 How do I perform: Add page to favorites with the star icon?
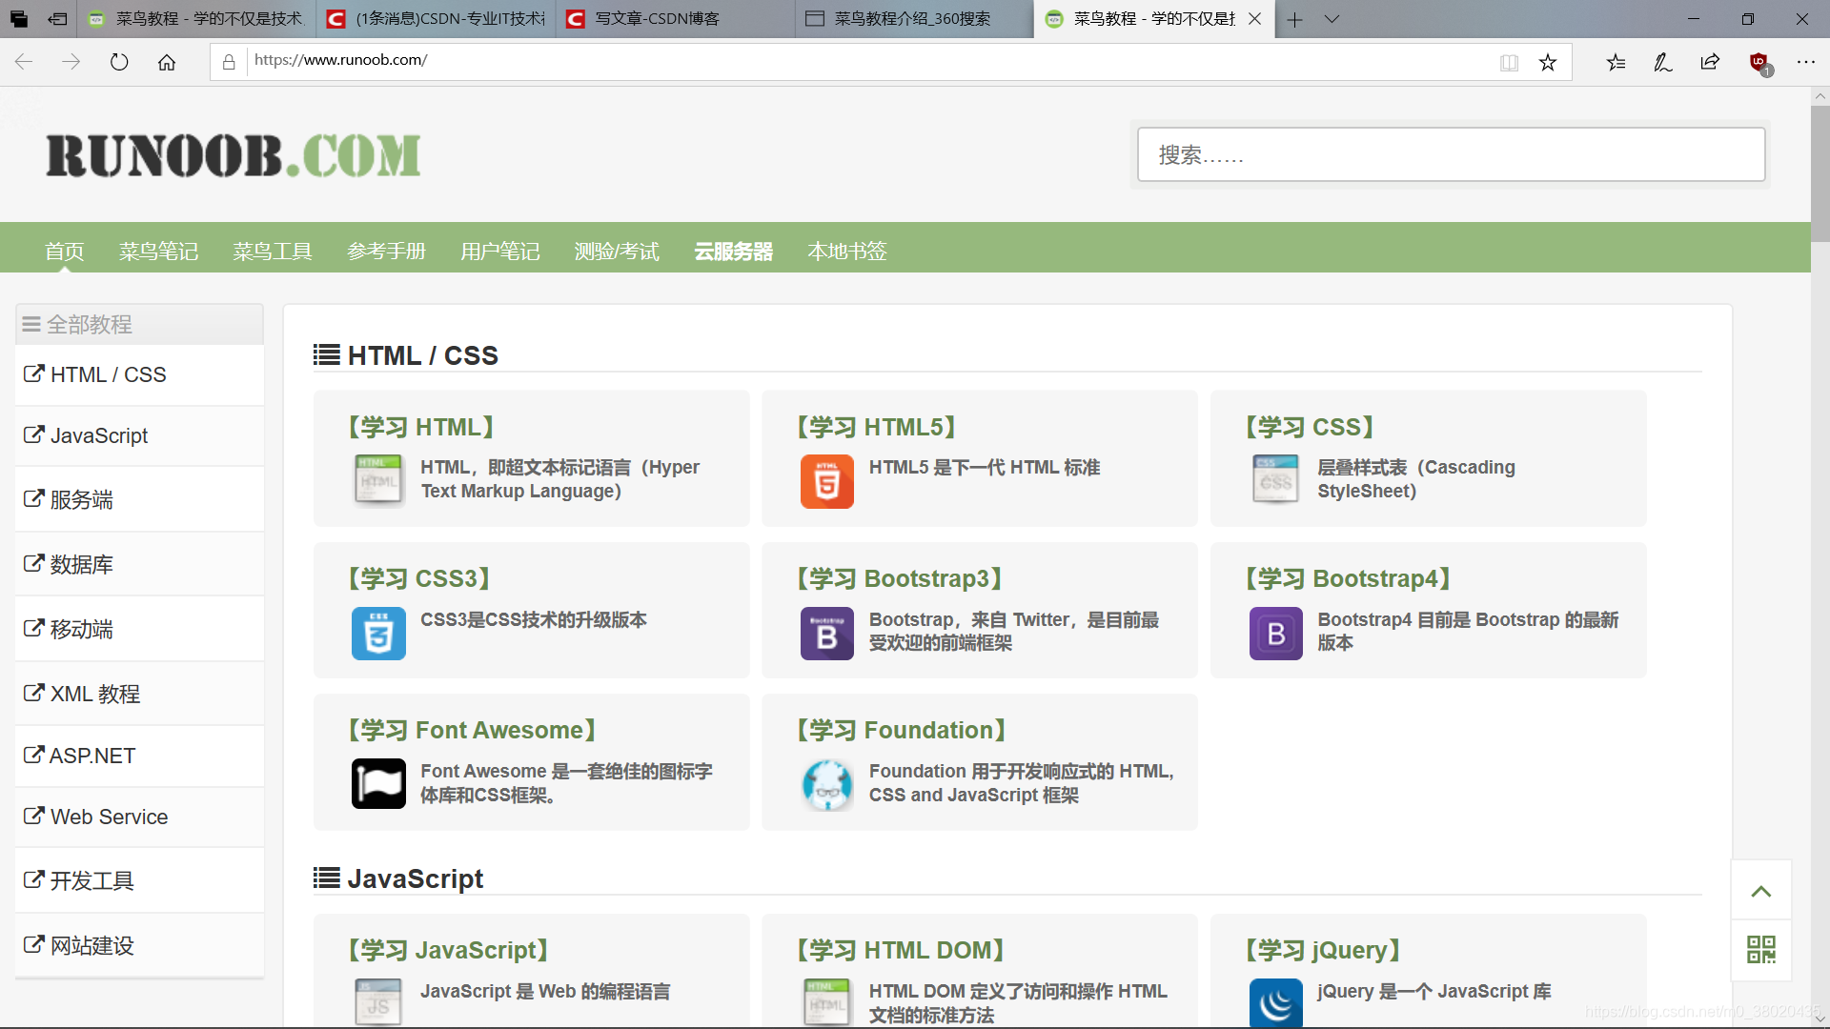[1548, 61]
